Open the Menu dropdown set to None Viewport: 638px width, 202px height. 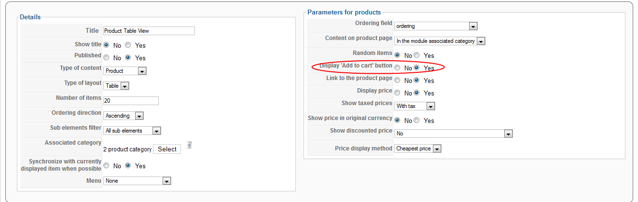(138, 181)
